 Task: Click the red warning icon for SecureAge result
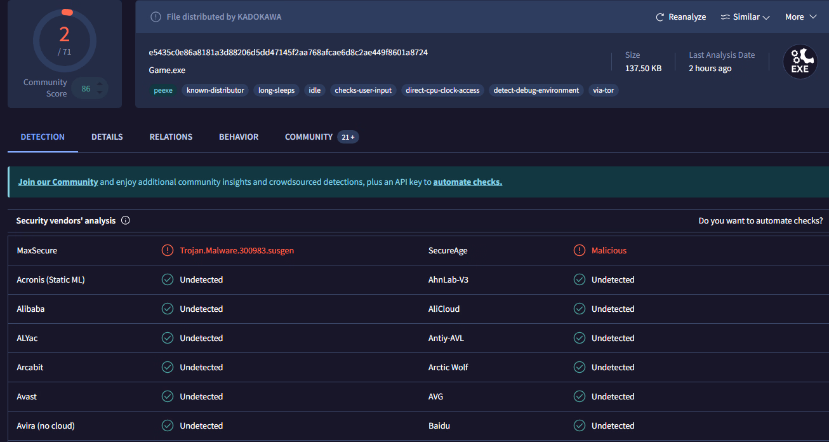(x=580, y=251)
